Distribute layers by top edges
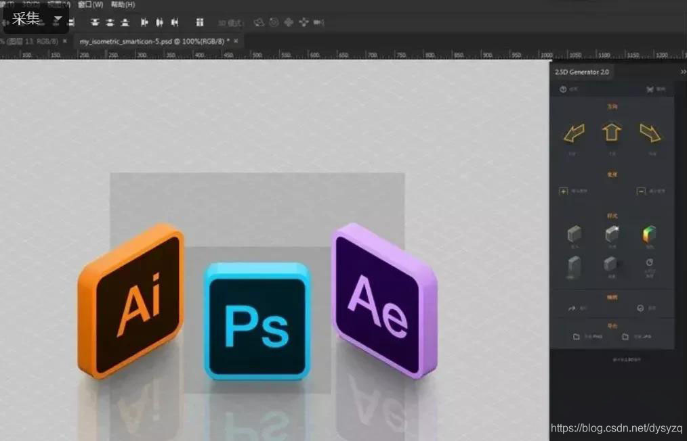689x441 pixels. [x=95, y=22]
